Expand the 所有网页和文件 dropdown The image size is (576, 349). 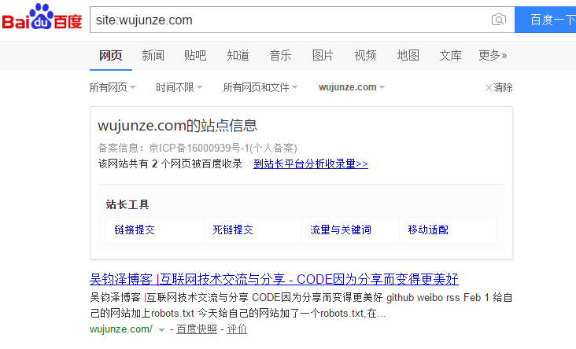coord(260,87)
